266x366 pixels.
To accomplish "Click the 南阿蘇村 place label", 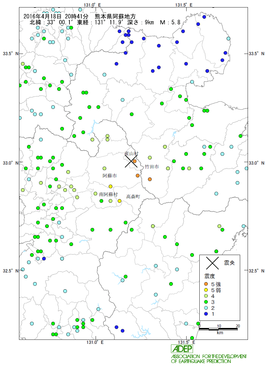I will tap(108, 194).
